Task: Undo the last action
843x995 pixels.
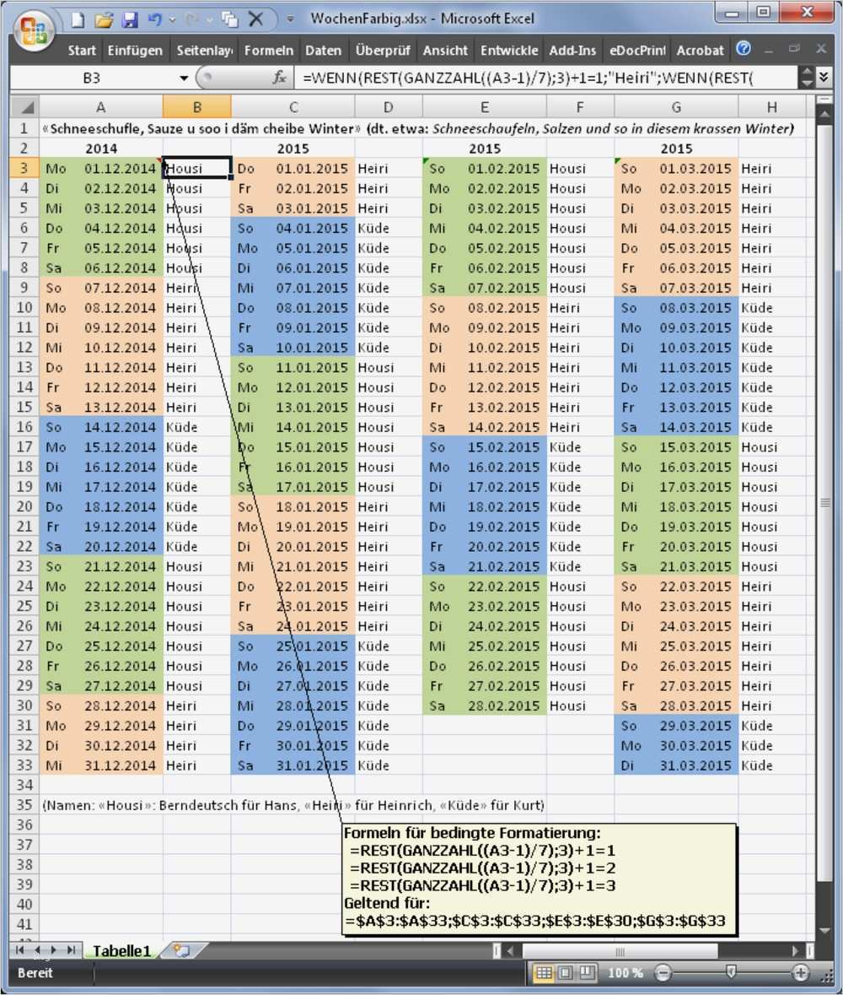Action: (156, 19)
